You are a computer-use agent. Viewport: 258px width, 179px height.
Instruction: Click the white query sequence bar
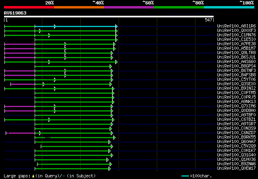(x=109, y=17)
